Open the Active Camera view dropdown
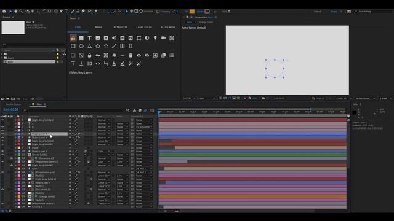394x221 pixels. pyautogui.click(x=365, y=98)
